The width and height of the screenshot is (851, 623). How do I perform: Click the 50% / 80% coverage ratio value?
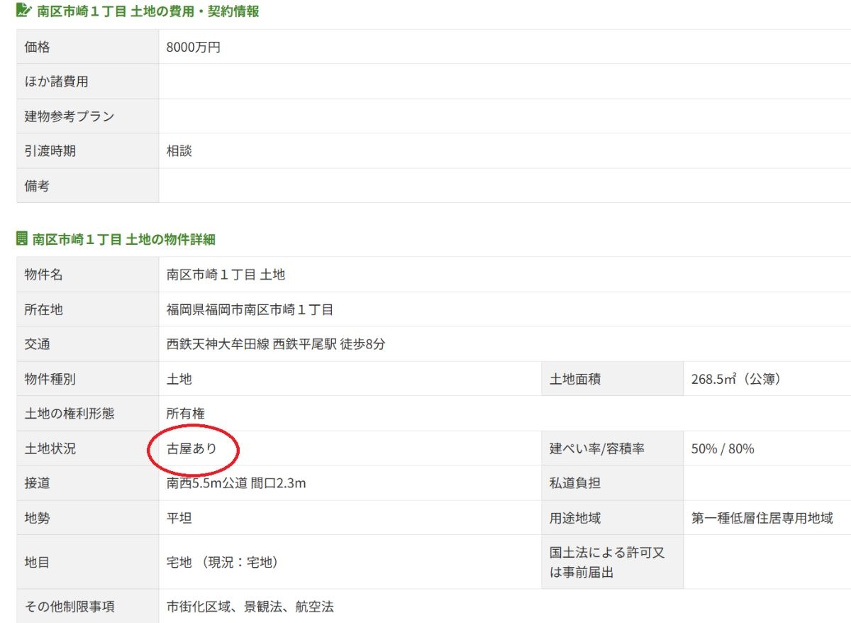(x=723, y=449)
